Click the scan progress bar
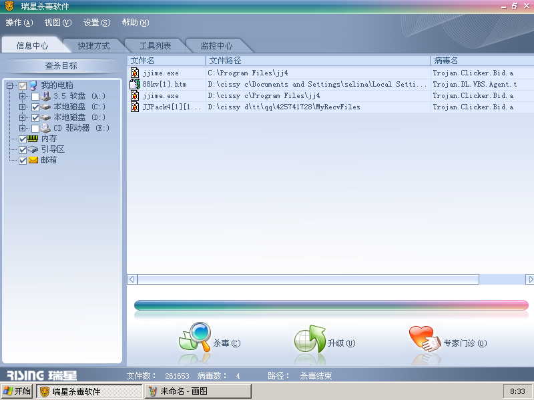 (331, 305)
